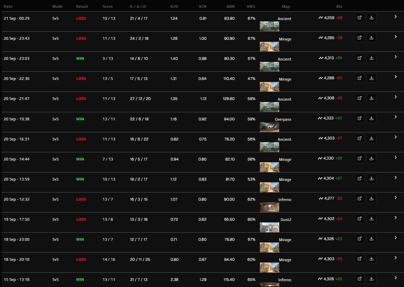Open external link for 20 Sep 19:38 match
Screen dimensions: 404x287
359,118
